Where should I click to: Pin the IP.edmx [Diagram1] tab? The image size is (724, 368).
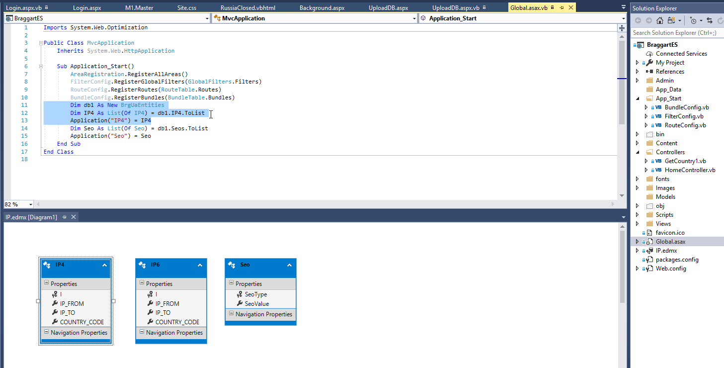(x=64, y=217)
